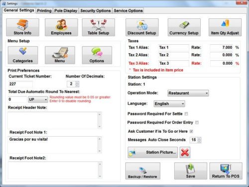Open Discount Setup
This screenshot has height=187, width=249.
142,27
